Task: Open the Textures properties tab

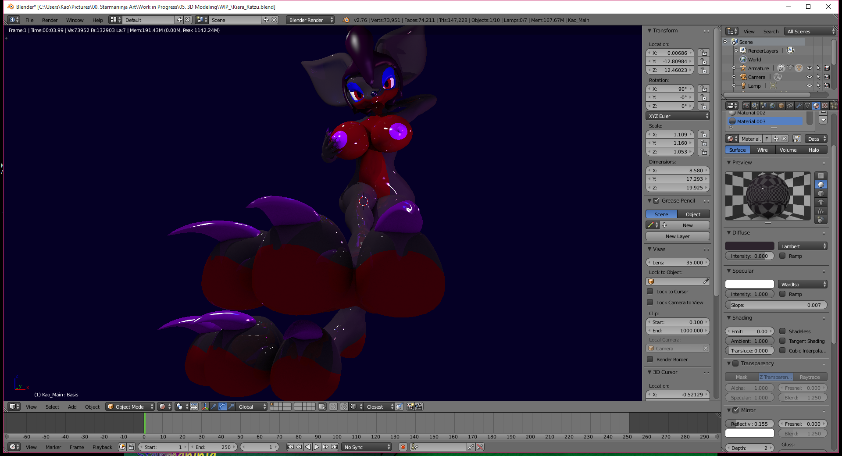Action: pyautogui.click(x=825, y=106)
